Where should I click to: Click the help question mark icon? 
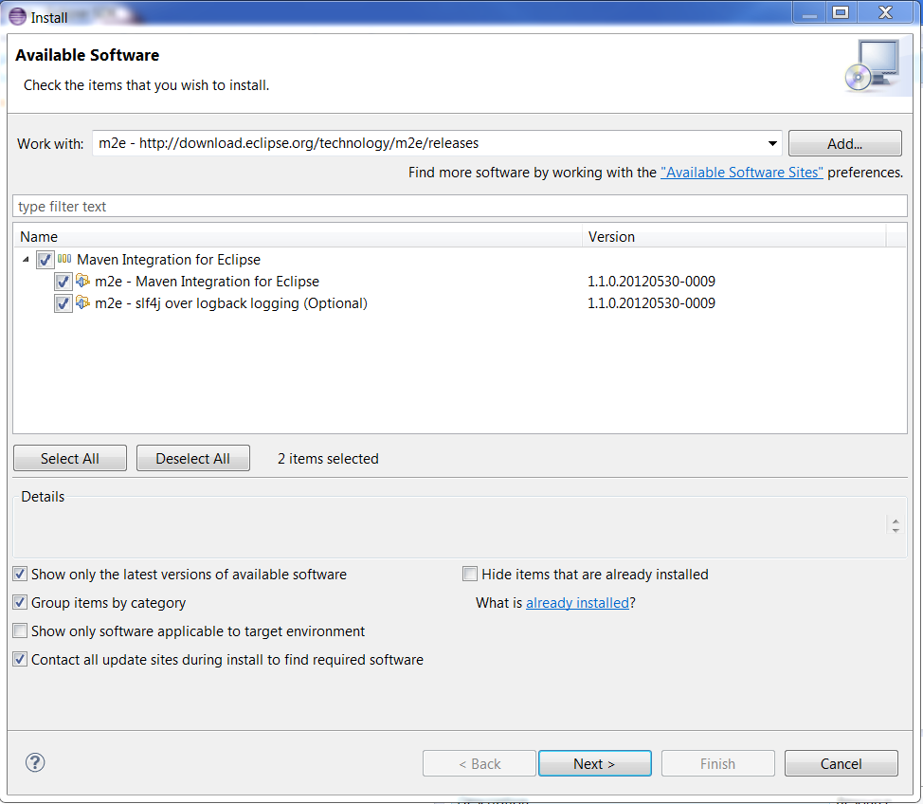coord(35,763)
